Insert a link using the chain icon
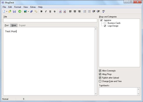The height and width of the screenshot is (102, 143). [x=36, y=11]
